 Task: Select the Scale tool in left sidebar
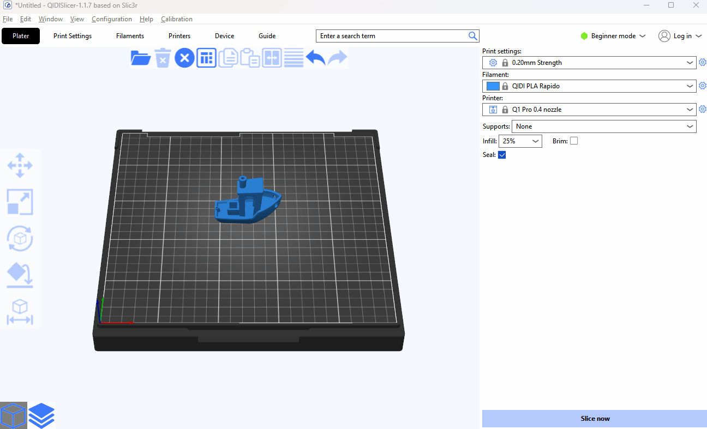point(20,202)
